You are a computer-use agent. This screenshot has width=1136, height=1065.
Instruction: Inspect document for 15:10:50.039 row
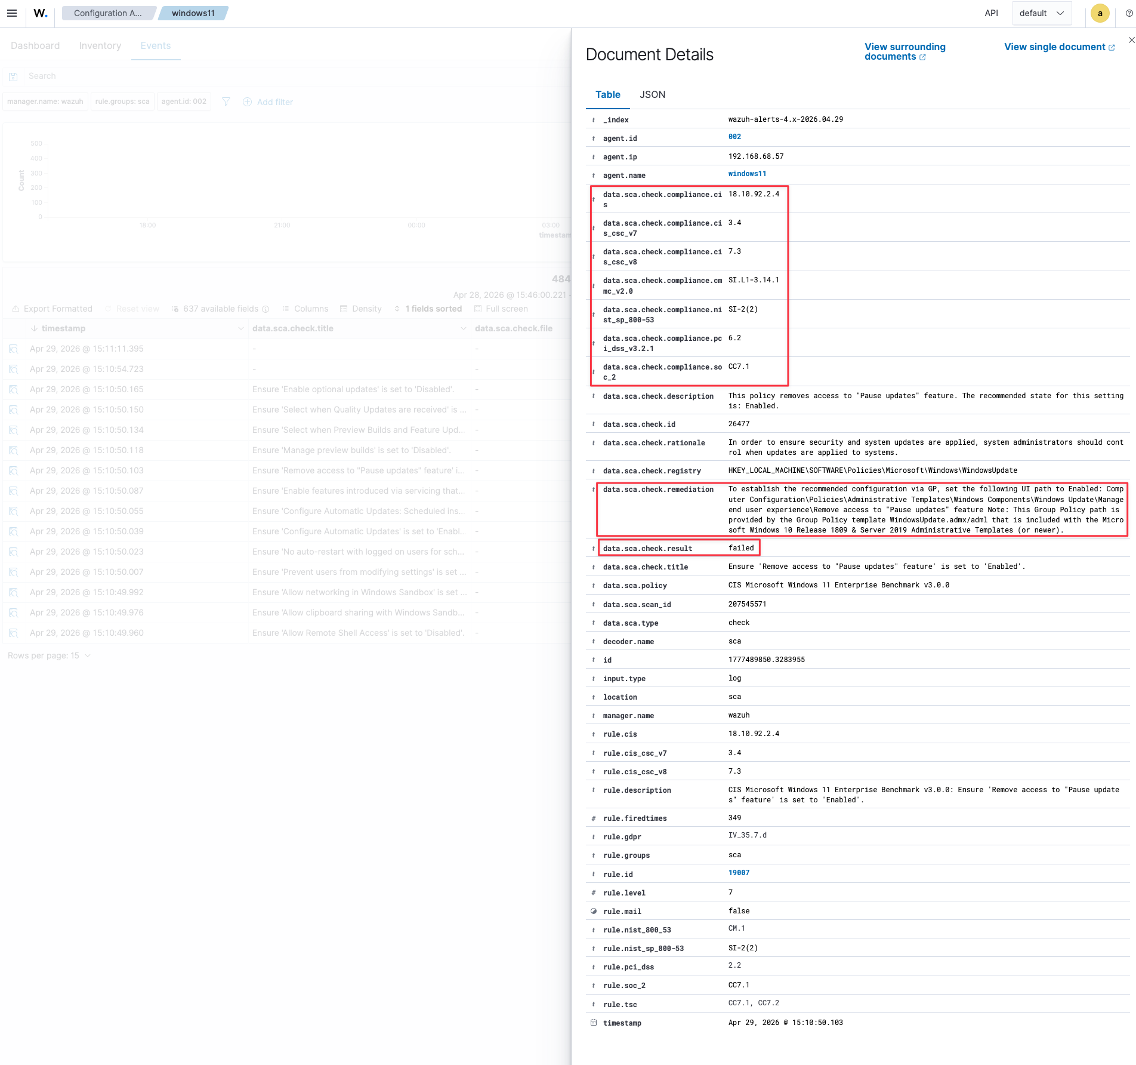[x=13, y=531]
